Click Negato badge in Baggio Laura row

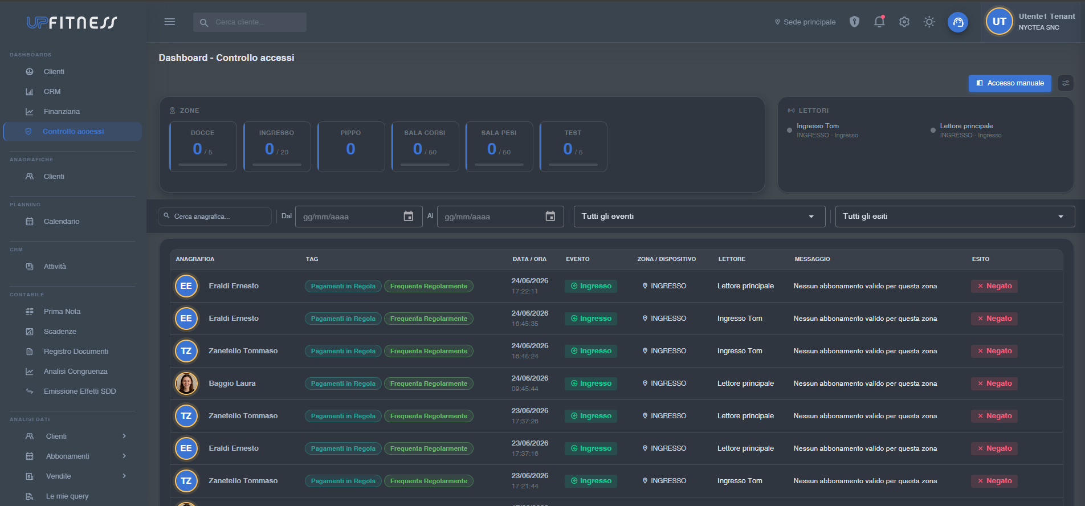994,383
